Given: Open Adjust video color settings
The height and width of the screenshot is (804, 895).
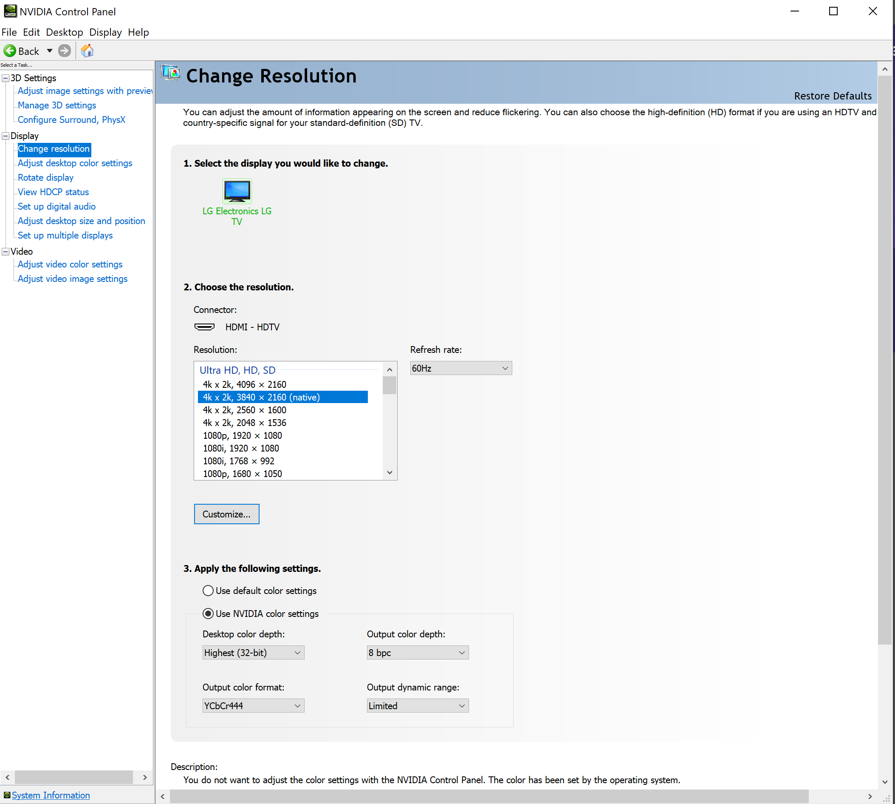Looking at the screenshot, I should click(70, 264).
